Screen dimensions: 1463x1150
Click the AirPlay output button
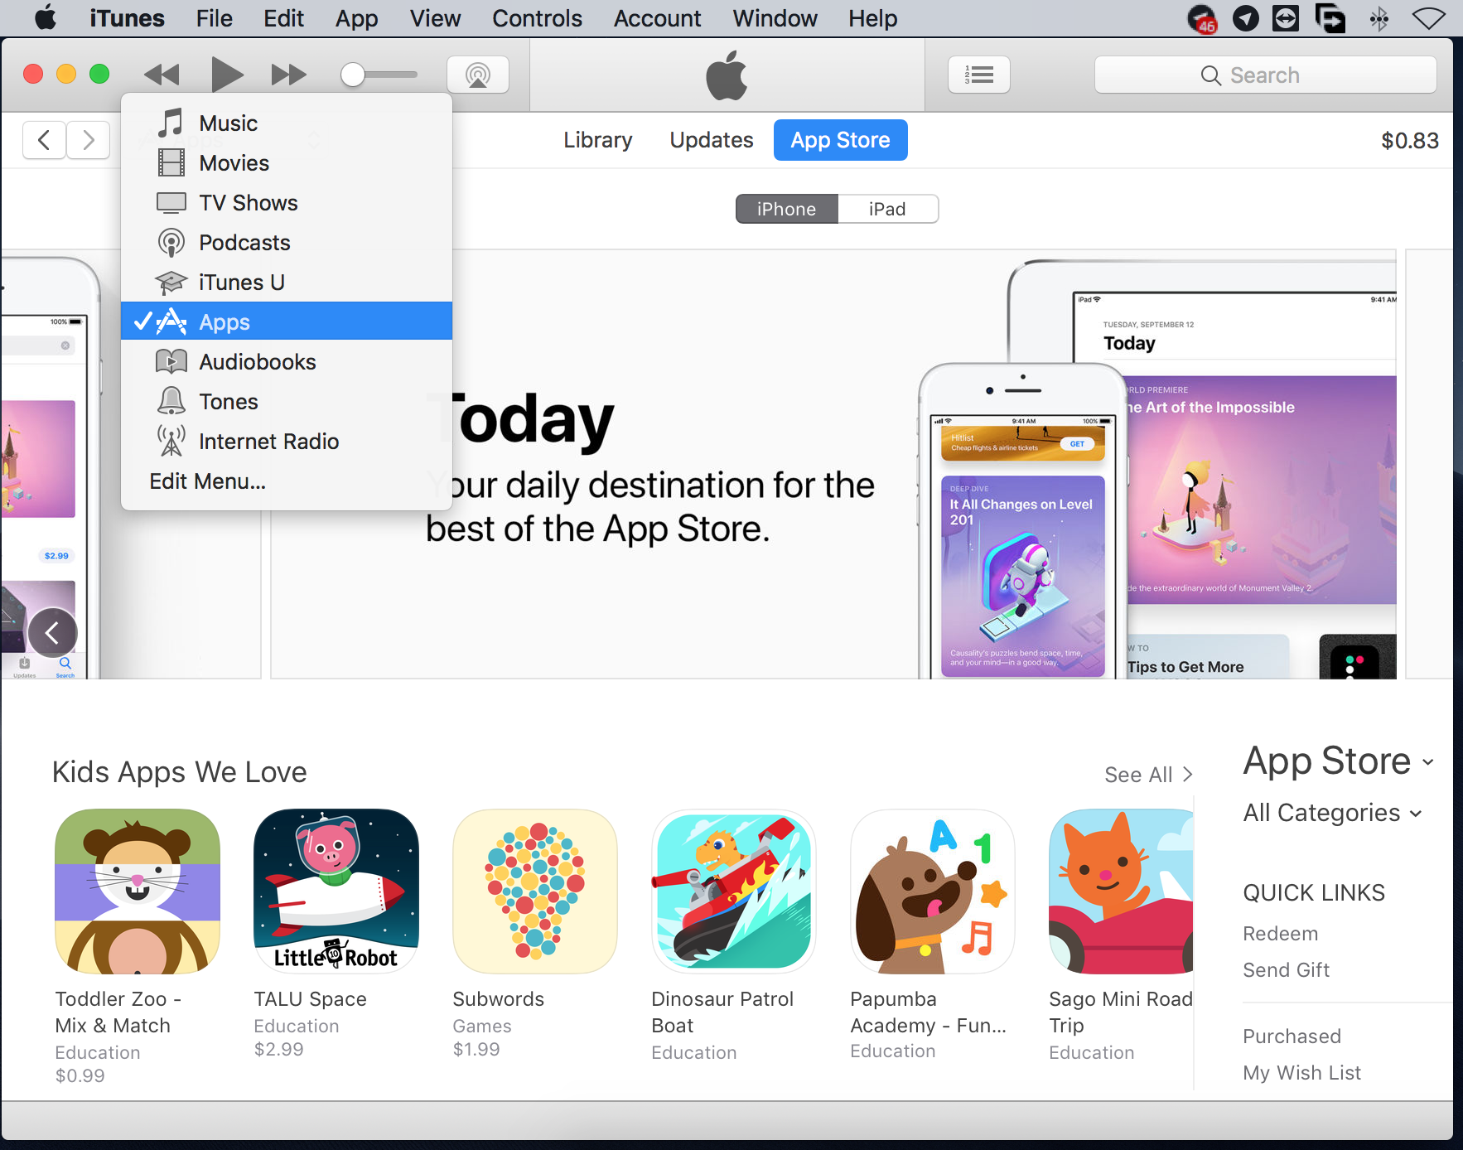pyautogui.click(x=477, y=75)
